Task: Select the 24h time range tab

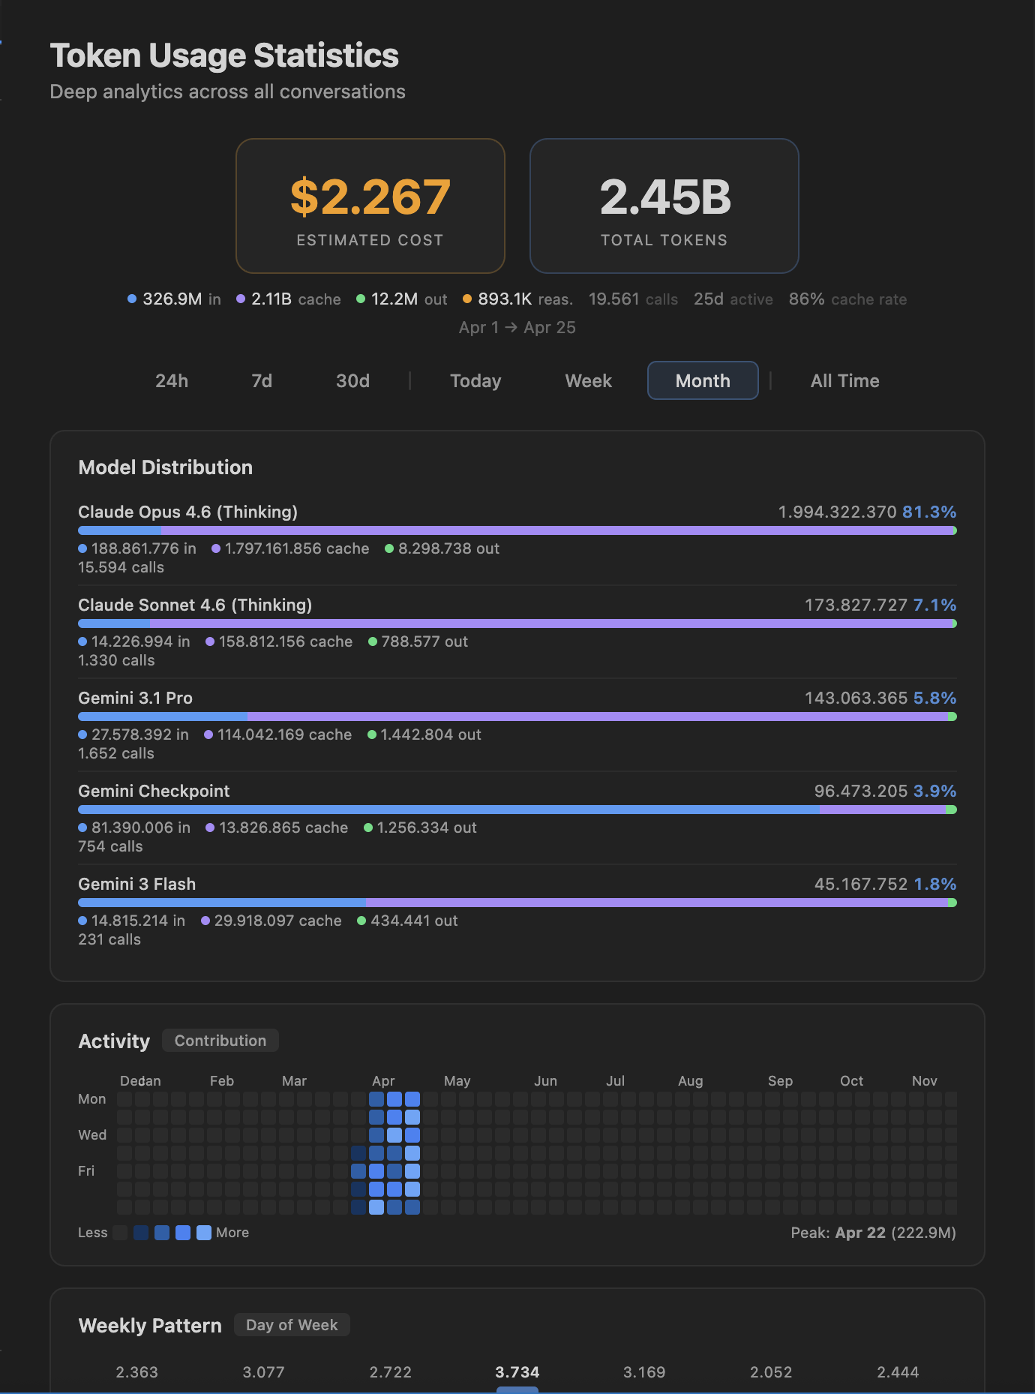Action: [x=172, y=380]
